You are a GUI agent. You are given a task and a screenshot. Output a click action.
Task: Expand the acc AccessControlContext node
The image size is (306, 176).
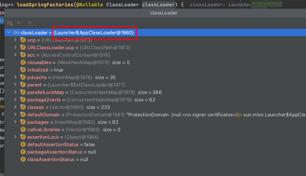pos(15,55)
